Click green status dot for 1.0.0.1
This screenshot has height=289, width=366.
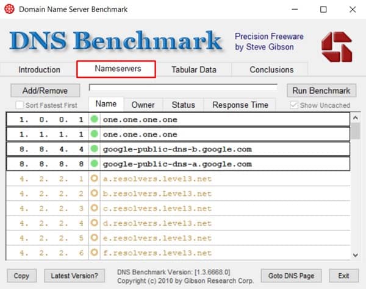click(x=95, y=119)
